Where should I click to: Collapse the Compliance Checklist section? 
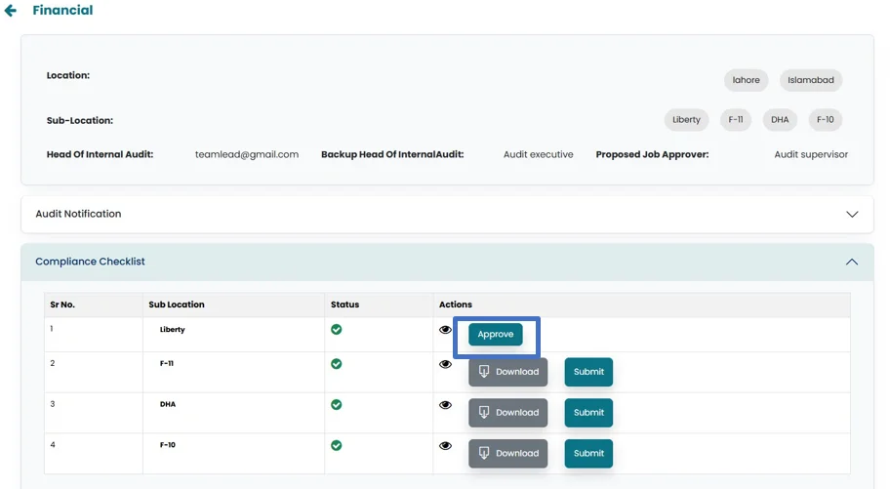pos(851,262)
